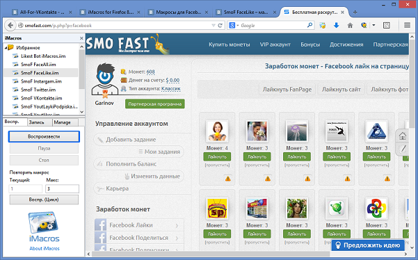This screenshot has width=418, height=260.
Task: Close the iMacros sidebar panel
Action: click(x=81, y=38)
